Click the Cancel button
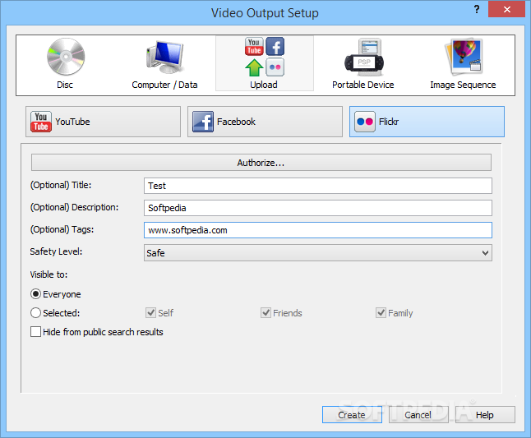The width and height of the screenshot is (531, 438). (x=418, y=415)
